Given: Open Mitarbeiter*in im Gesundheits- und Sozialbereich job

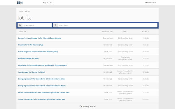Looking at the screenshot, I should coord(42,65).
